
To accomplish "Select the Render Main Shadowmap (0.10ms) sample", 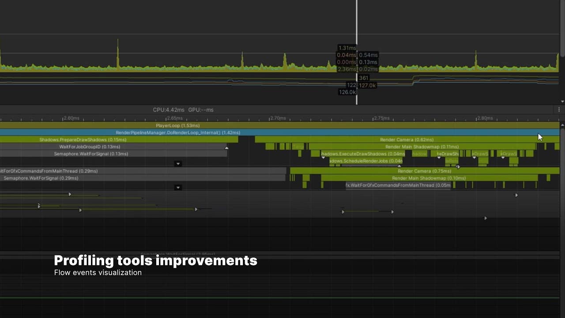I will click(x=429, y=178).
